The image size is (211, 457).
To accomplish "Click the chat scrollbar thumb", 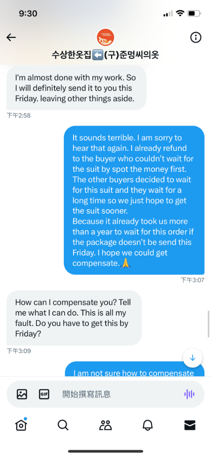I will pos(209,324).
